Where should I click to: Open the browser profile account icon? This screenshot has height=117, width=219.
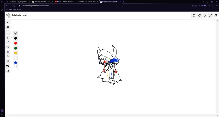(x=209, y=6)
